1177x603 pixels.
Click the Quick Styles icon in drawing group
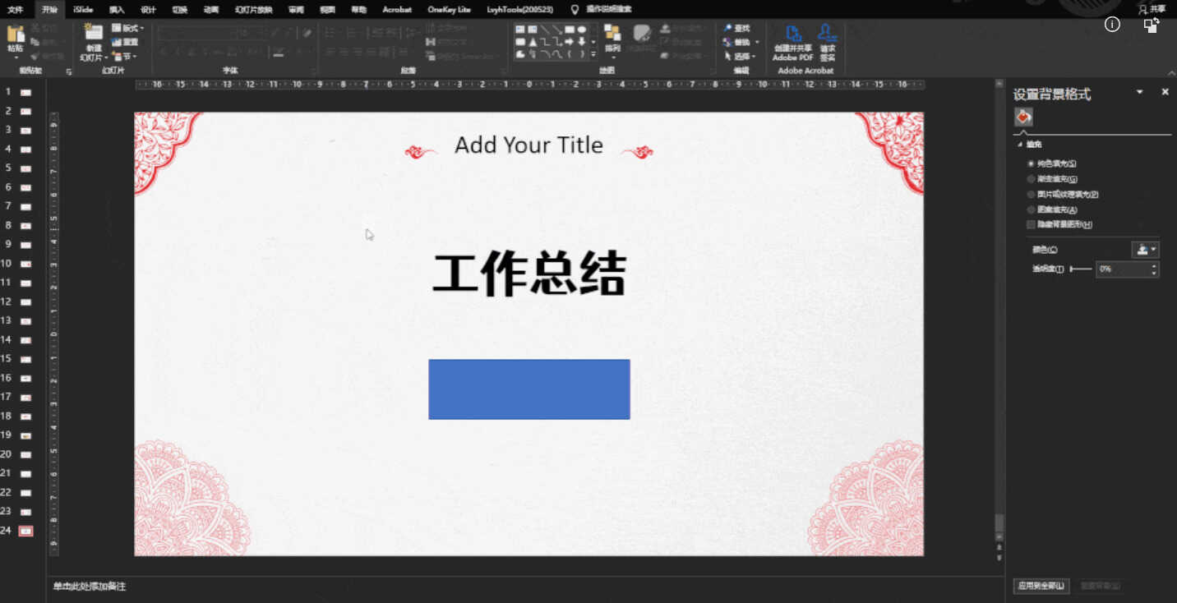pos(642,33)
